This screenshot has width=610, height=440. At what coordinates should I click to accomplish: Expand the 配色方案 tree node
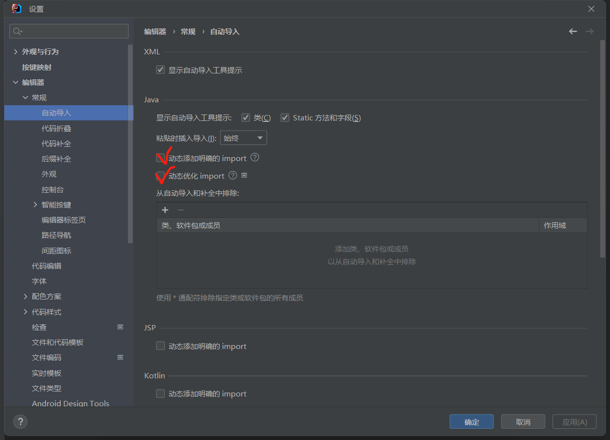point(25,297)
